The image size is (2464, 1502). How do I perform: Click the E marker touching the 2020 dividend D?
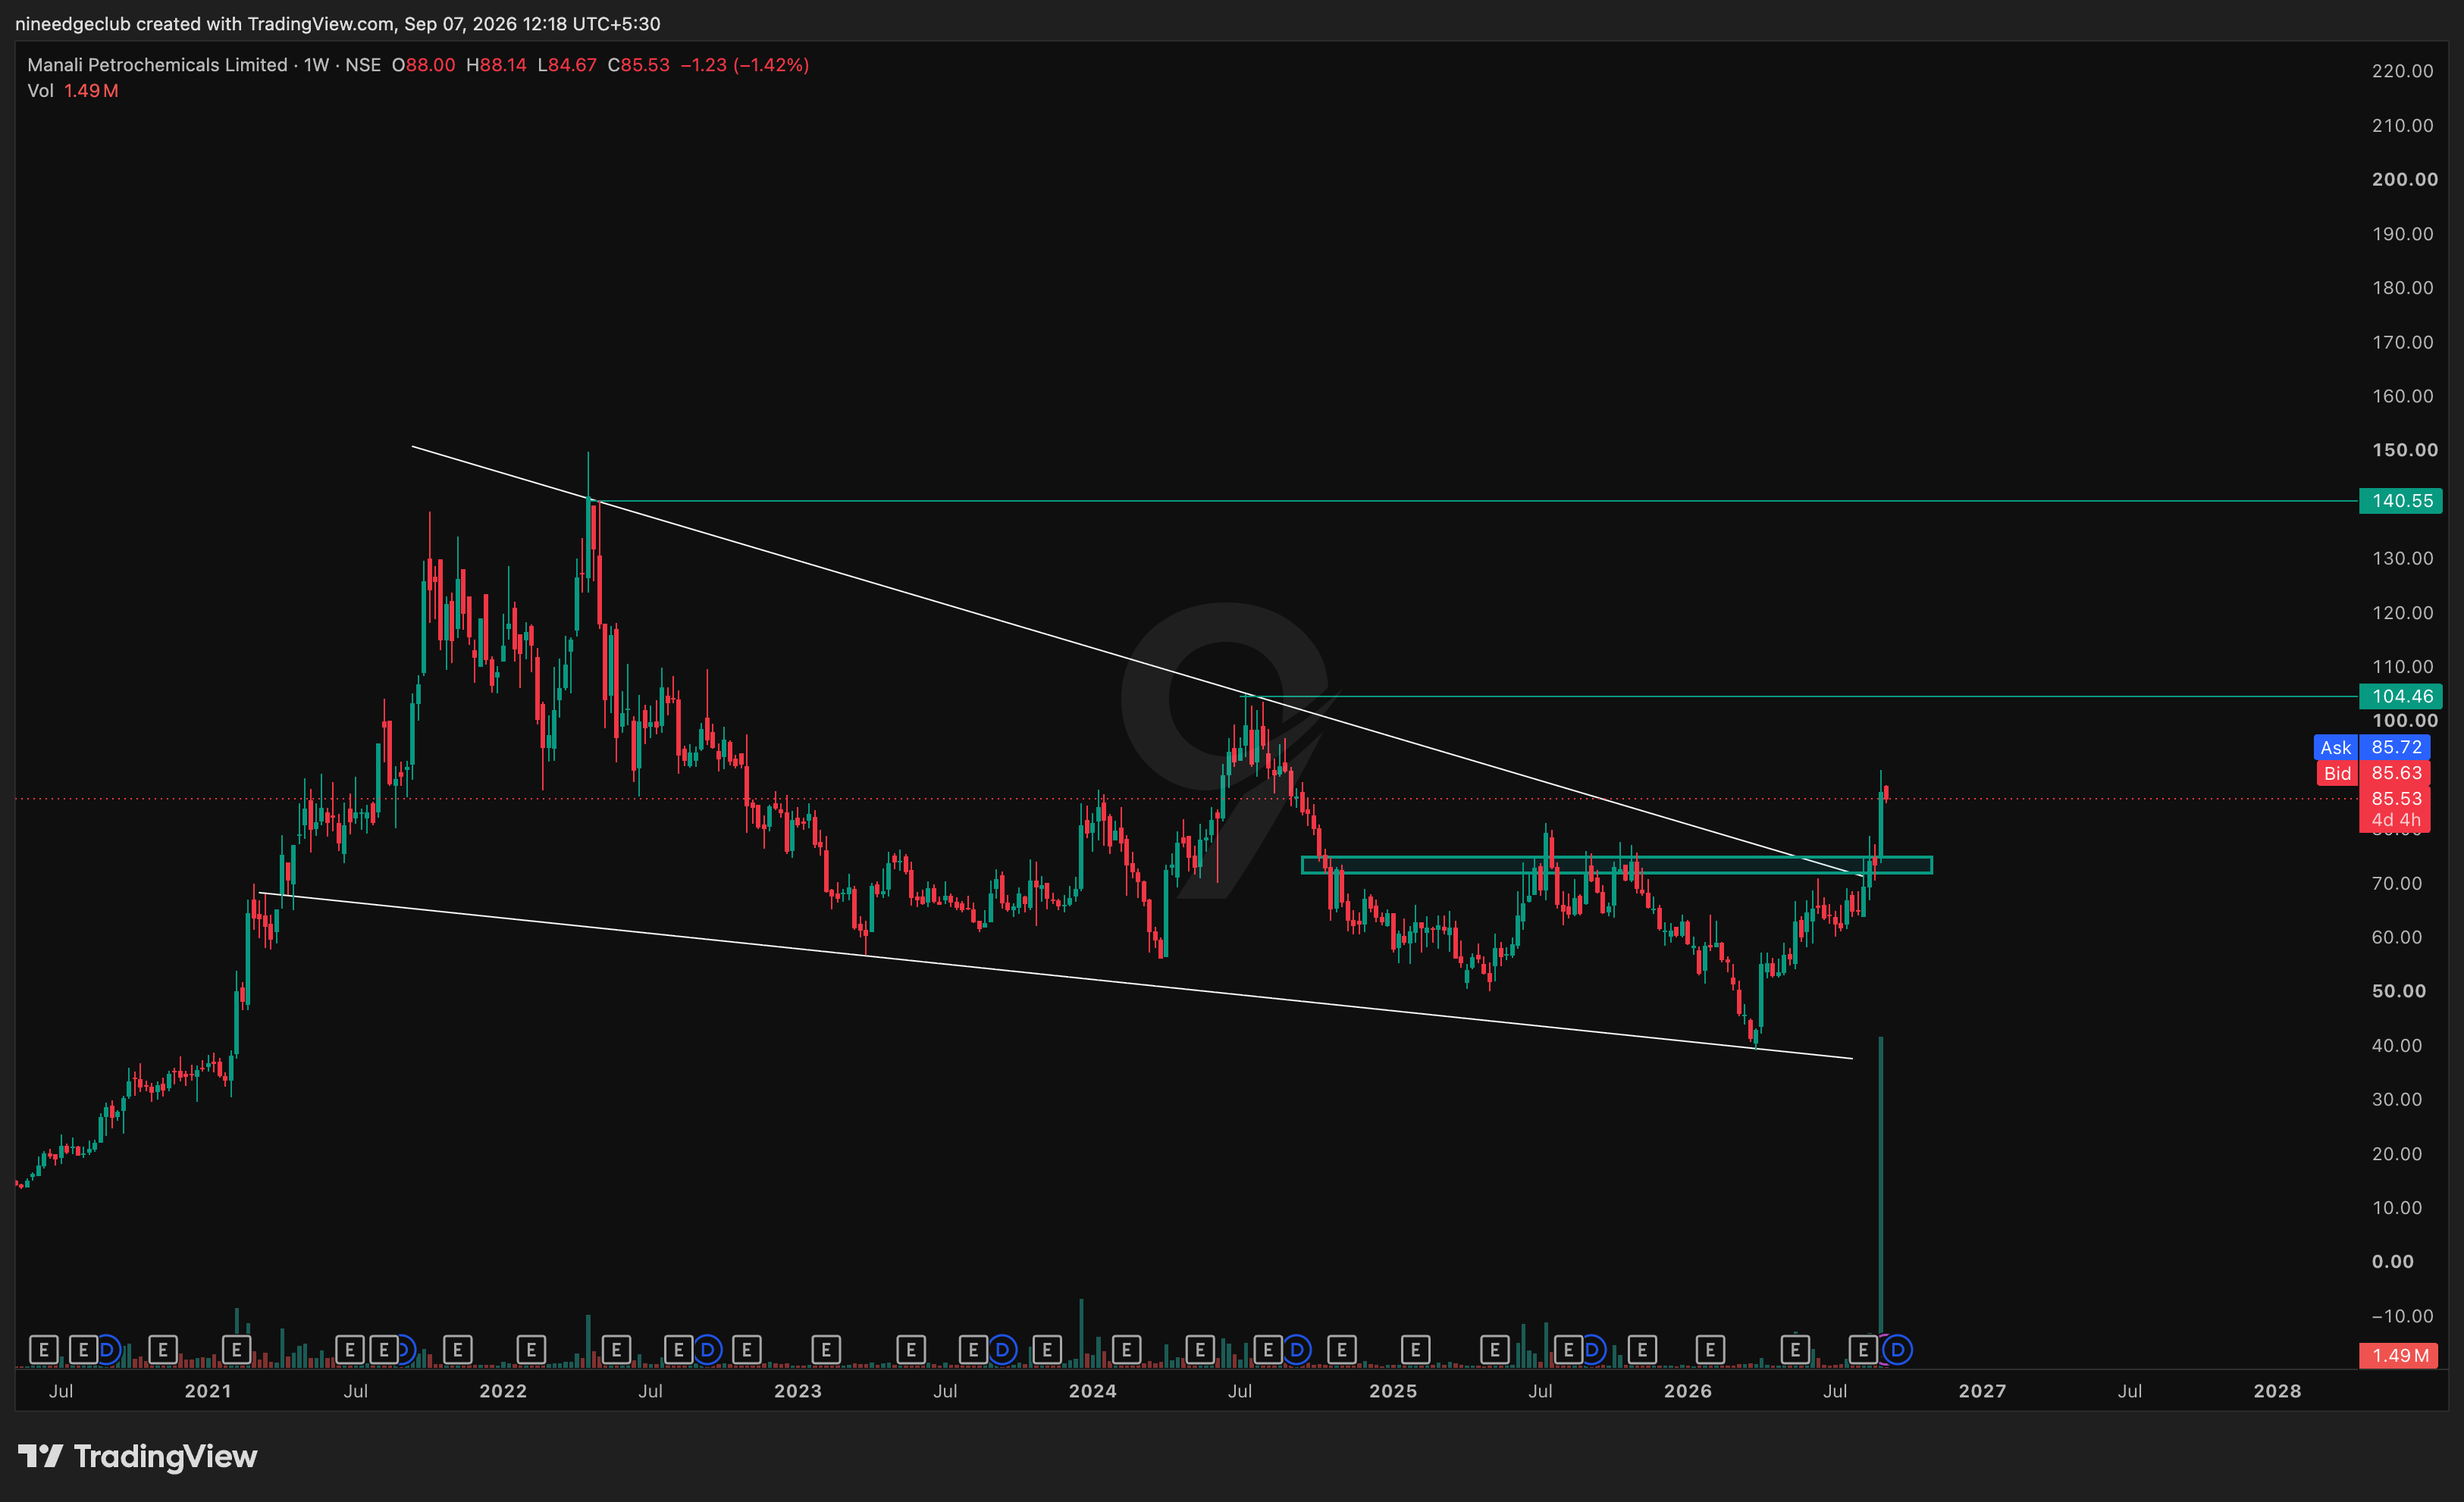(83, 1350)
